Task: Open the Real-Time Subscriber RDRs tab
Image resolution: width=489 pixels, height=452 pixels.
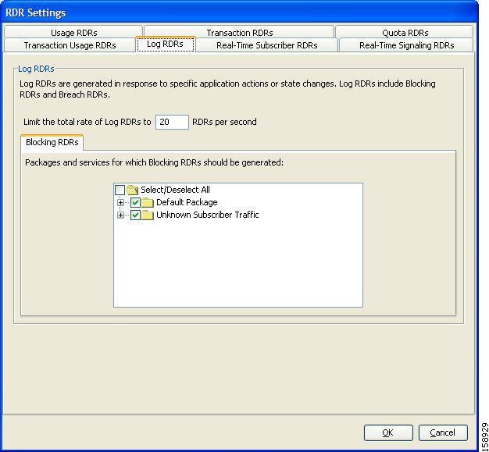Action: 266,45
